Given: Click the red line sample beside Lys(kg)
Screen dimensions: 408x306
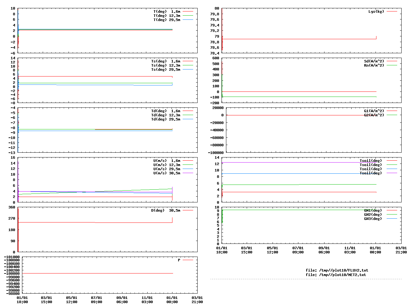Looking at the screenshot, I should pos(392,11).
